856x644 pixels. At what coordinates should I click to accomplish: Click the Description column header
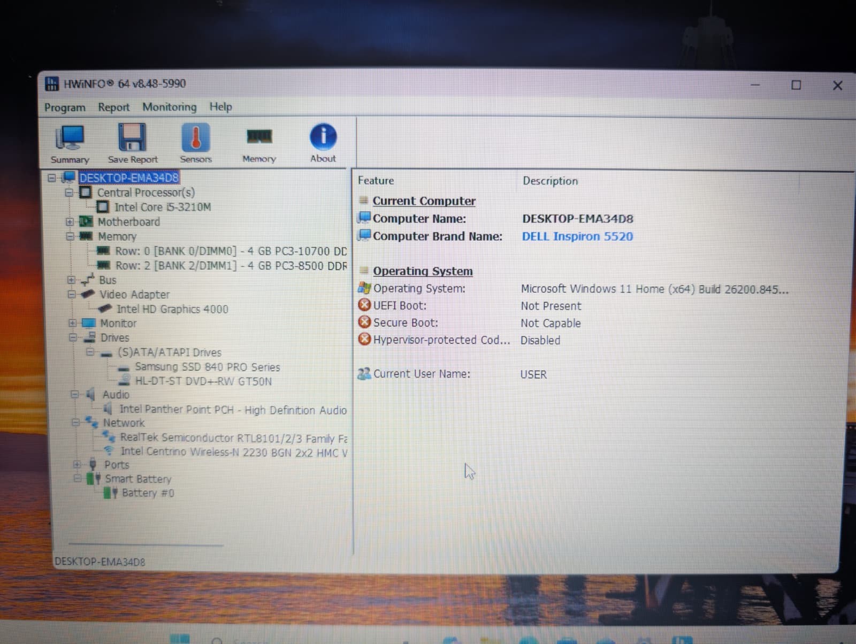[550, 181]
